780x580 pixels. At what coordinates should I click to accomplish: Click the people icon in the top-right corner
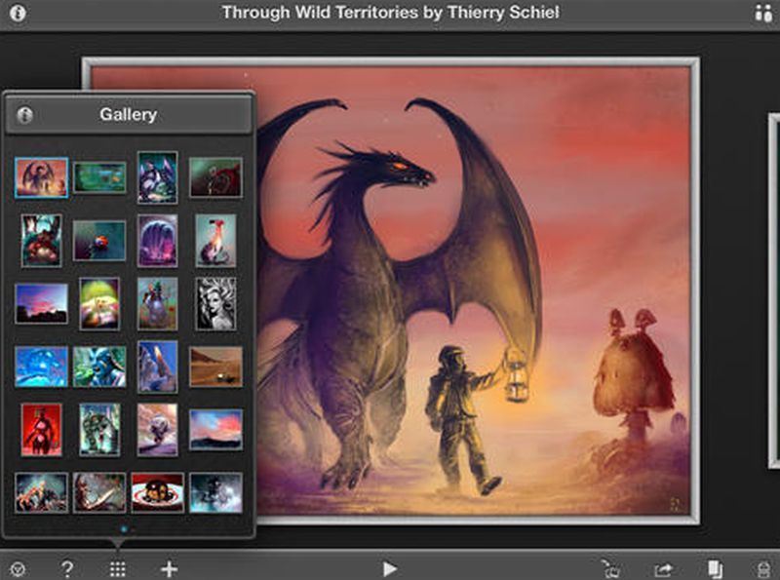click(x=762, y=14)
